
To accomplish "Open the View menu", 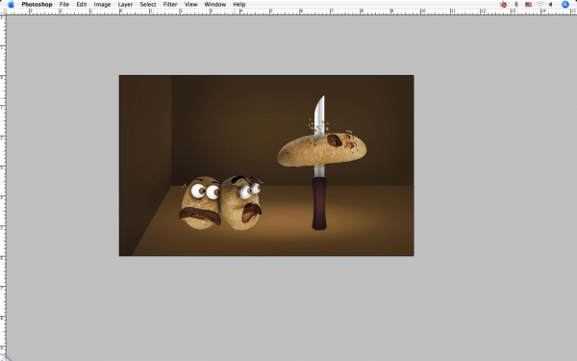I will coord(190,5).
